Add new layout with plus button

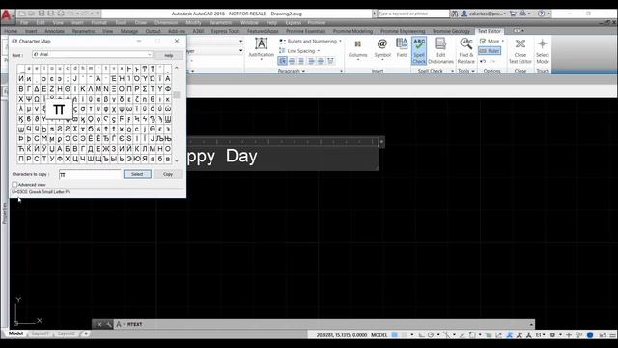click(86, 333)
